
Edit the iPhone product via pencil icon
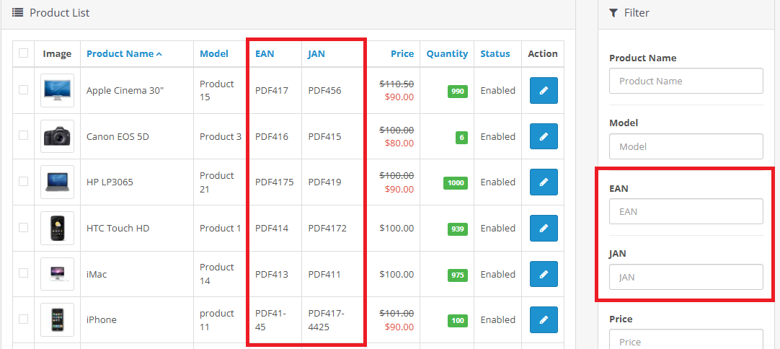click(544, 320)
